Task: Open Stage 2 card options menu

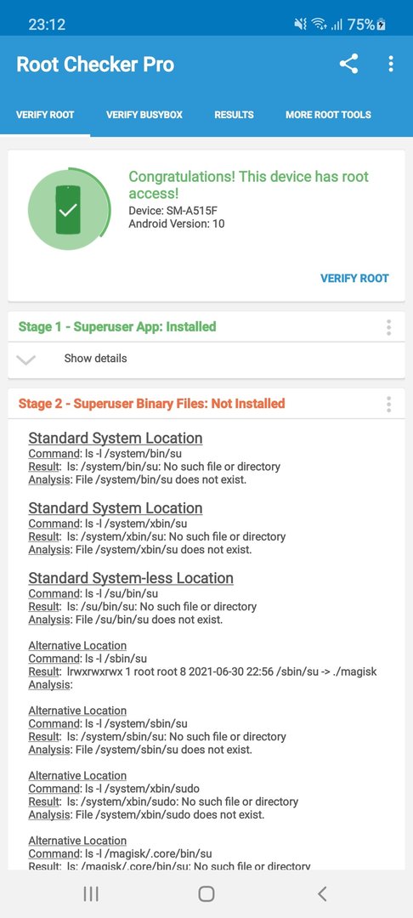Action: (388, 404)
